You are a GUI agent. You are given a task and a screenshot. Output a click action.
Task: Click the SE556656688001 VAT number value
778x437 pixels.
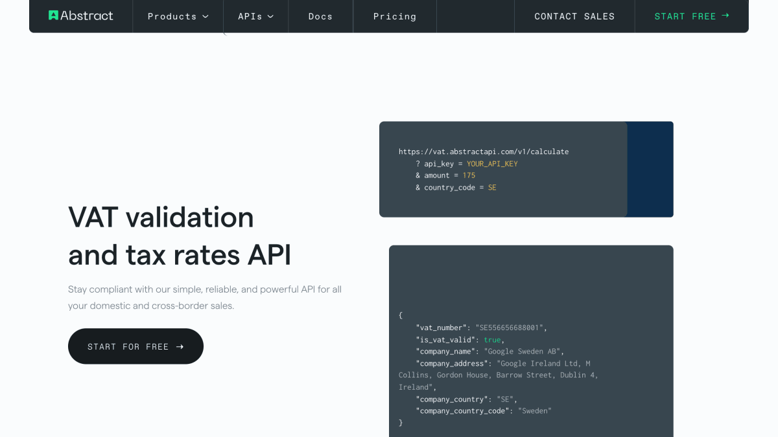[511, 328]
